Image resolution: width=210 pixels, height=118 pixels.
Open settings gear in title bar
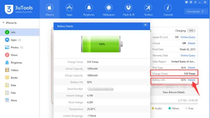tap(191, 2)
